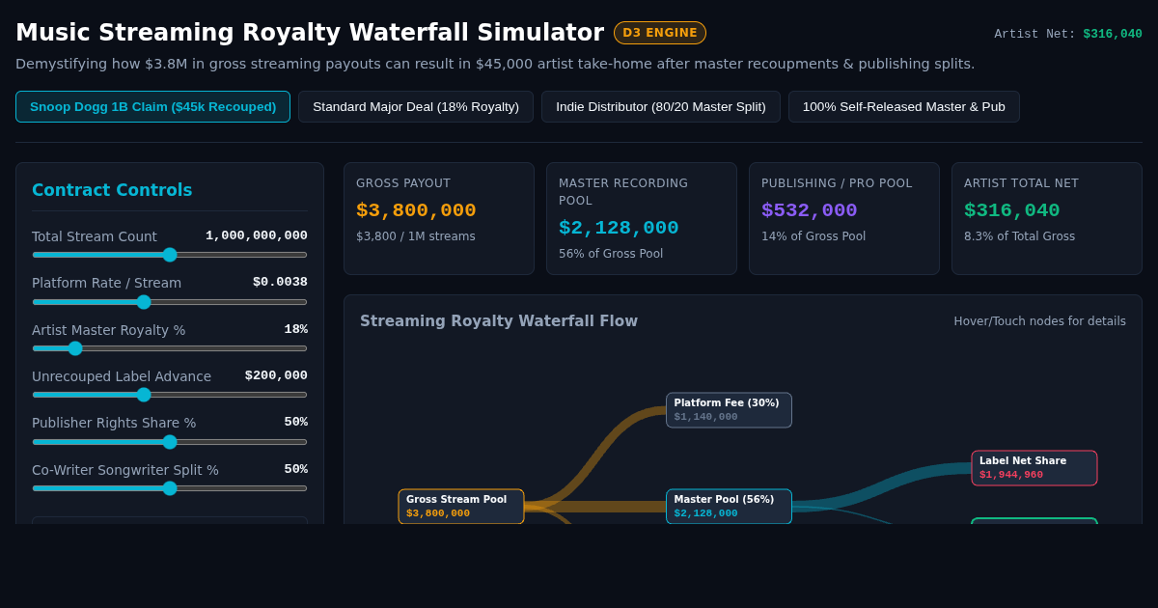Click the D3 ENGINE badge
The height and width of the screenshot is (608, 1158).
(x=660, y=33)
